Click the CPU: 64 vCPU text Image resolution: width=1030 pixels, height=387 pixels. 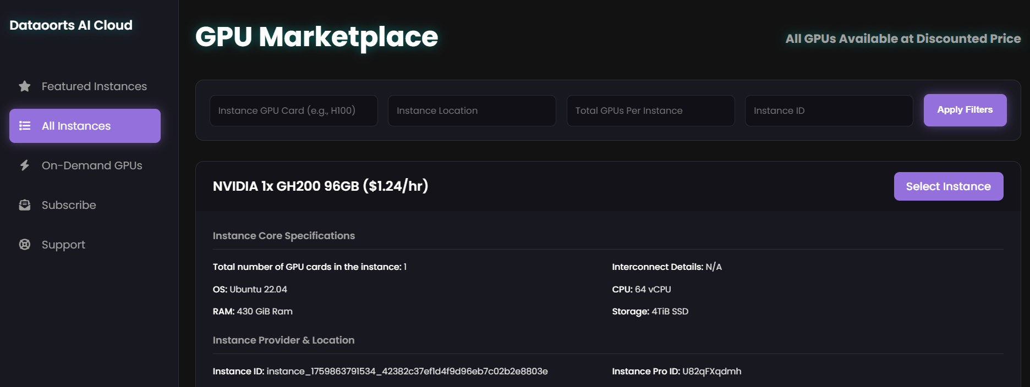point(642,289)
